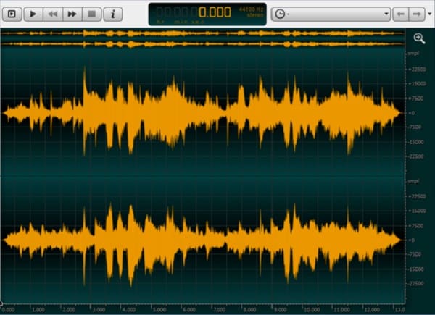This screenshot has height=315, width=435.
Task: Start playback with the Play button
Action: (x=33, y=14)
